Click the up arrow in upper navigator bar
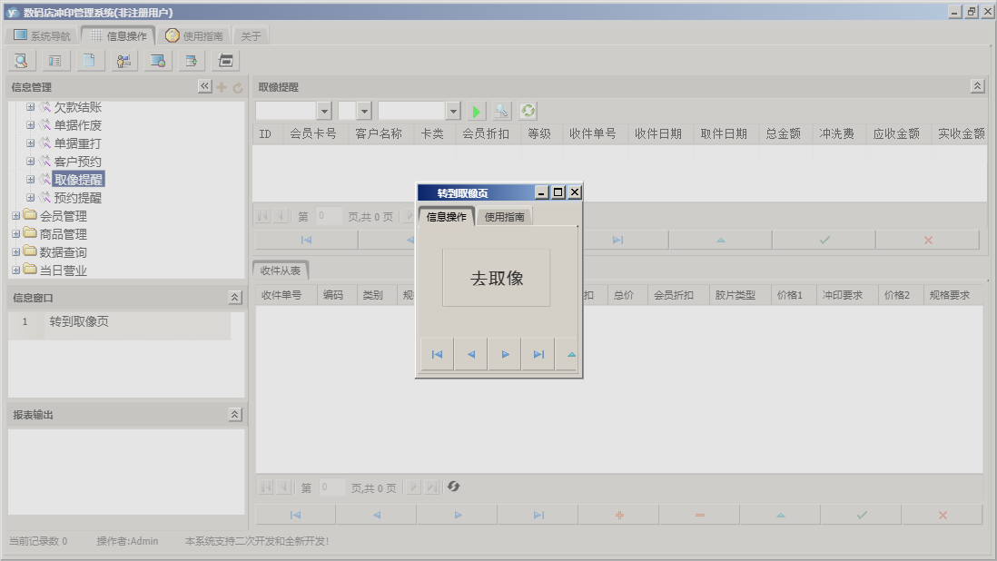Screen dimensions: 997x561 720,241
